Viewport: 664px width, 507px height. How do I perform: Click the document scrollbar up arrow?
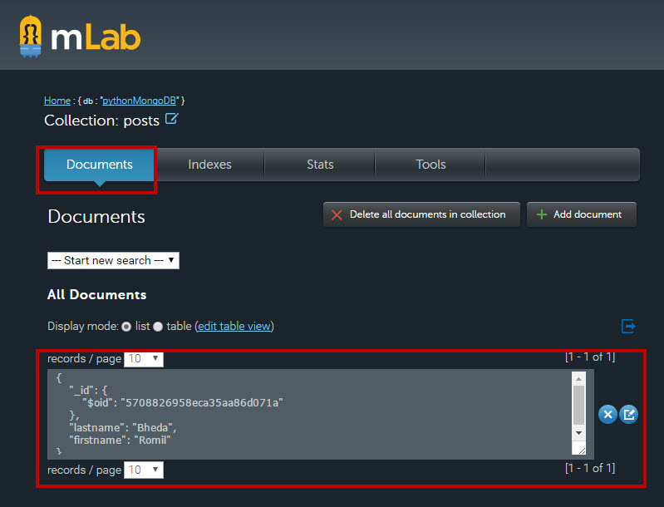[x=578, y=378]
